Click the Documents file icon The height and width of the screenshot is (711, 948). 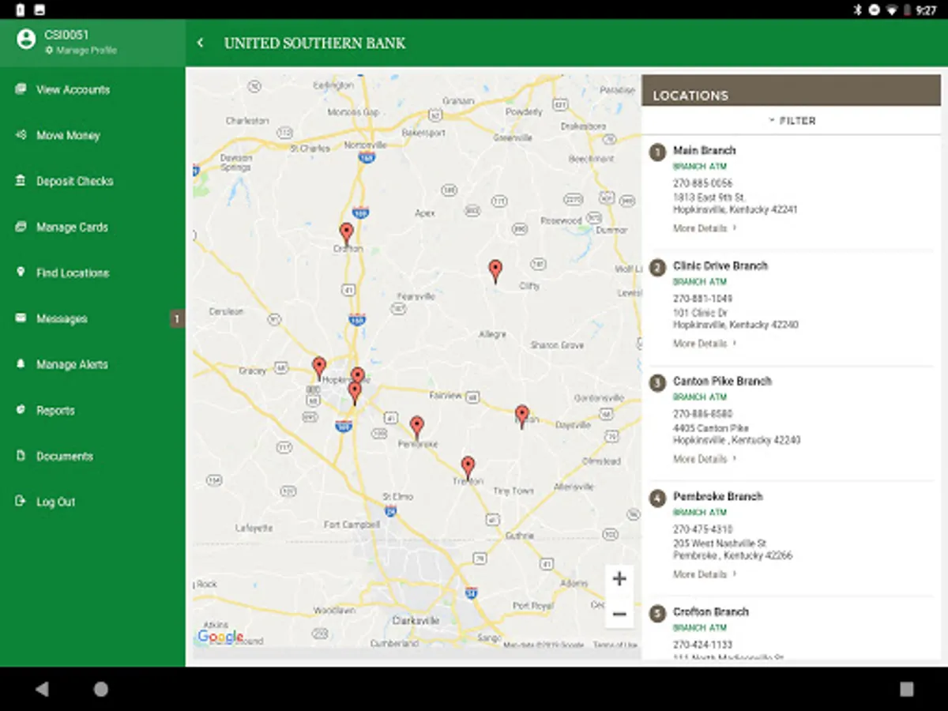(21, 456)
